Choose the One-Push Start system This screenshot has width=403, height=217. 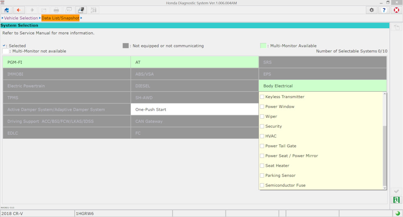(x=194, y=109)
